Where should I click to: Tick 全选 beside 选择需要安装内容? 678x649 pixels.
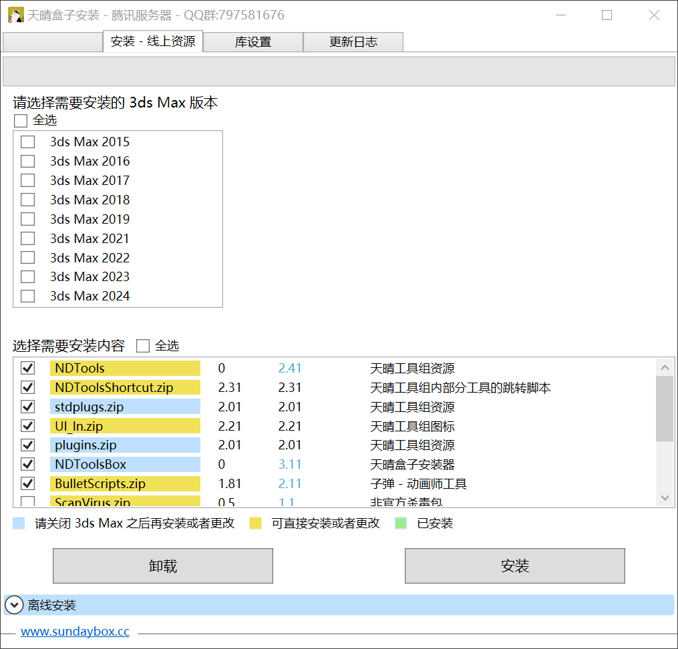[x=143, y=346]
